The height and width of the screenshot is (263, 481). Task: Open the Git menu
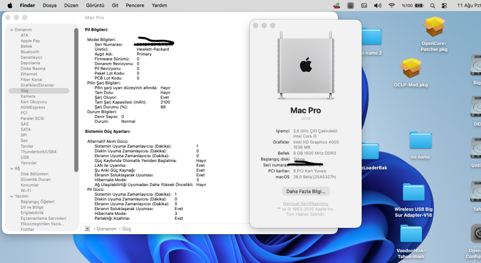tap(115, 5)
